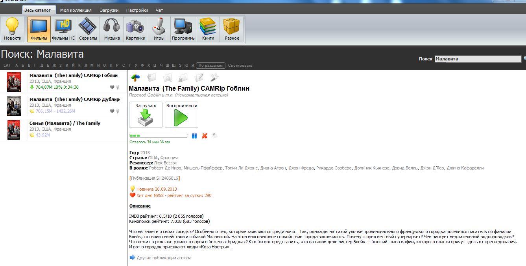The width and height of the screenshot is (526, 266).
Task: Click the Загрузить download button
Action: point(146,115)
